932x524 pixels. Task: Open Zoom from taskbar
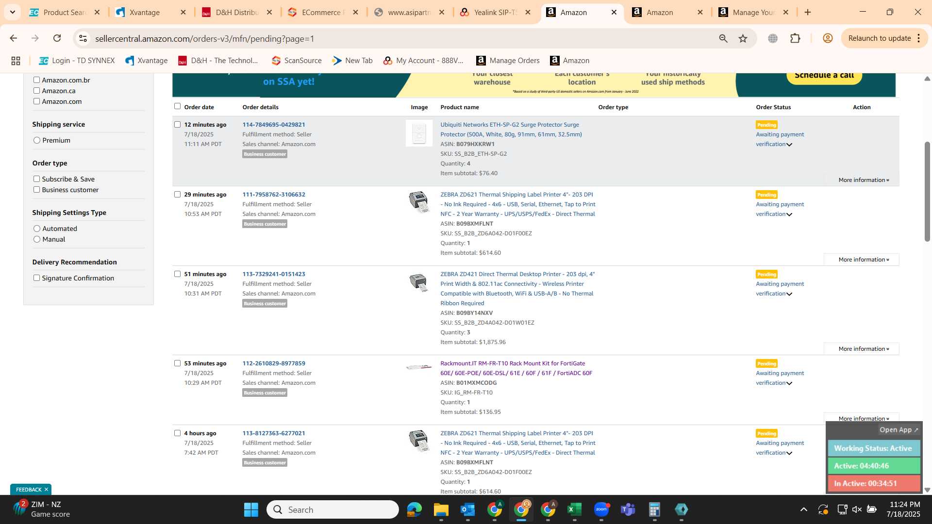(601, 509)
